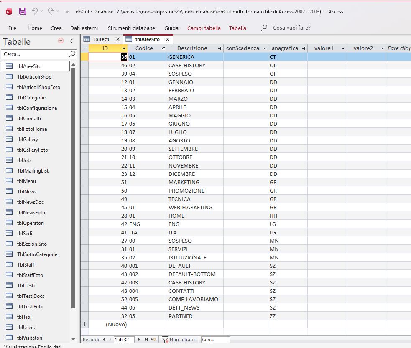
Task: Select tblSezioniSito table in navigation pane
Action: coord(36,244)
